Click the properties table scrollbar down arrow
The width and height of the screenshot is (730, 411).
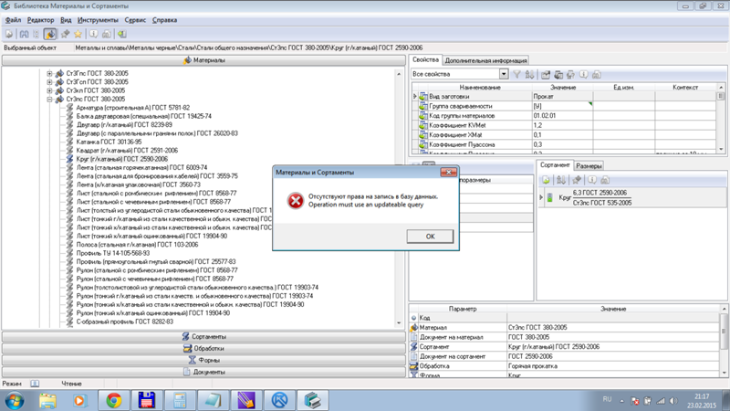click(721, 149)
